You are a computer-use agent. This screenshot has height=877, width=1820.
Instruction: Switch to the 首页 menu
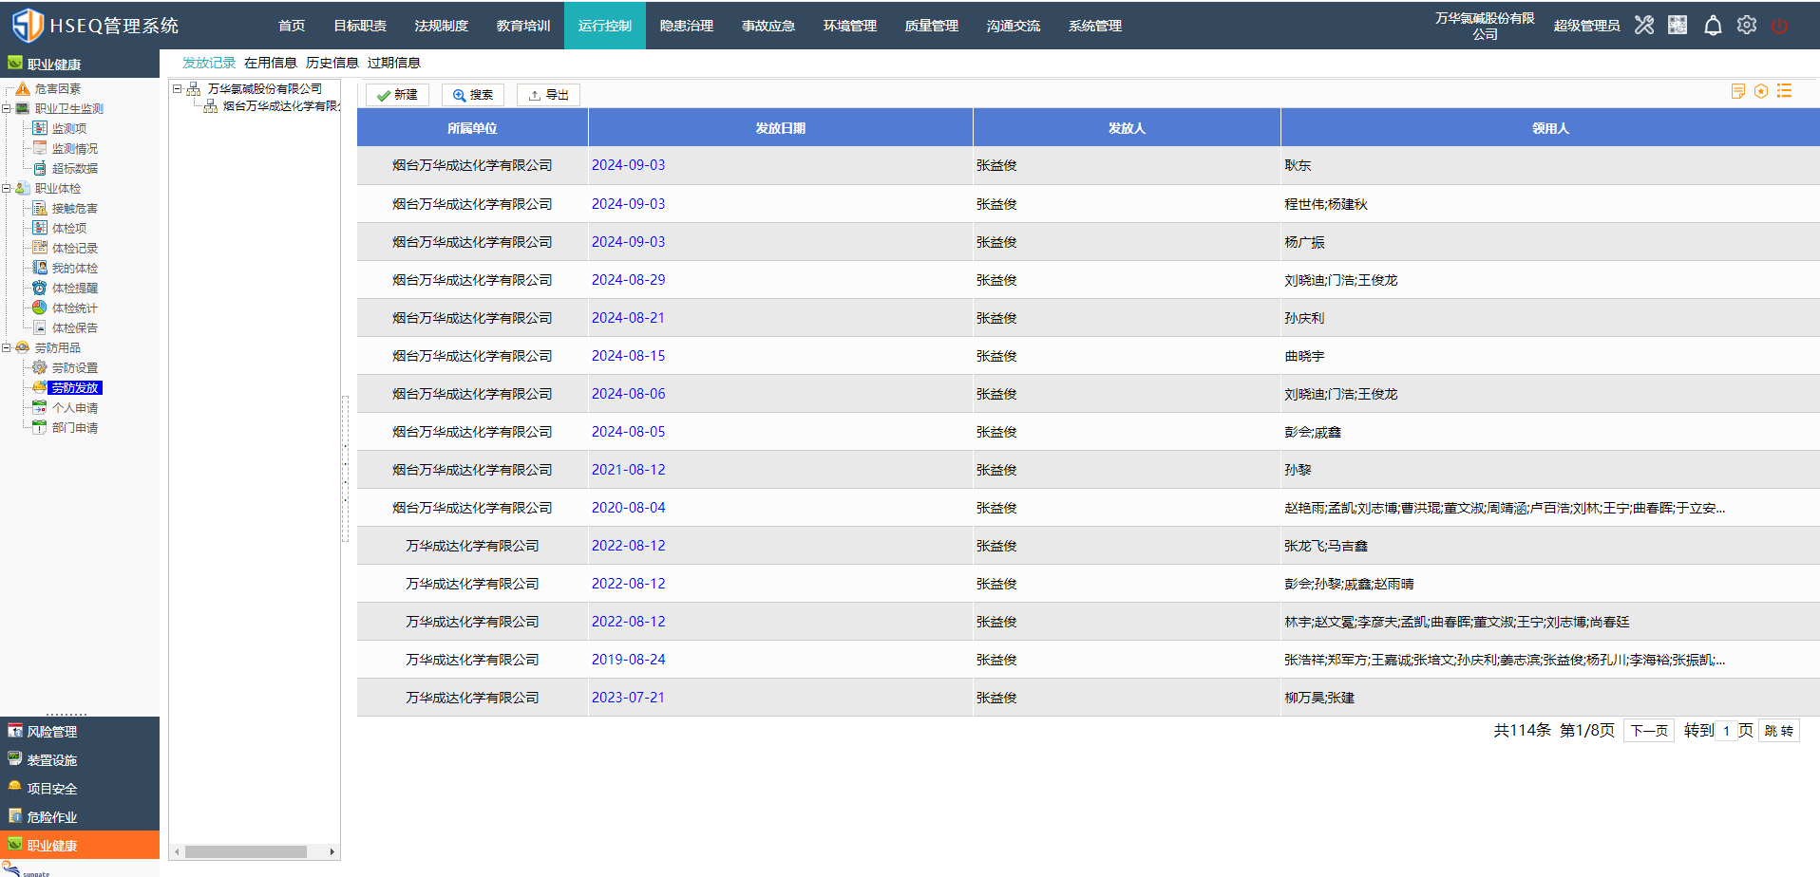click(x=292, y=26)
